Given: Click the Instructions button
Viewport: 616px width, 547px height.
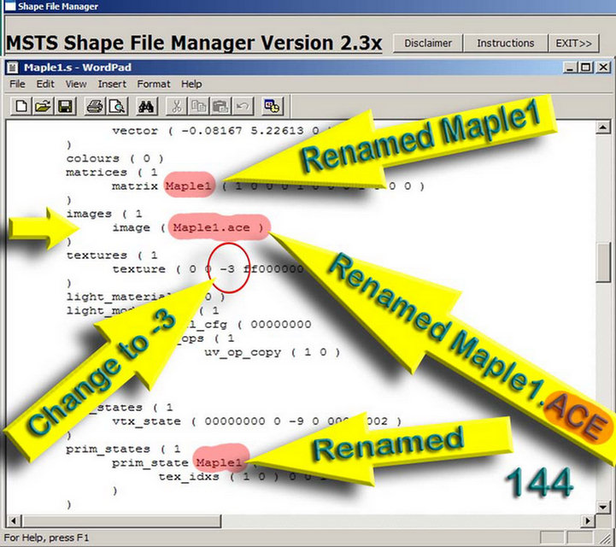Looking at the screenshot, I should coord(505,43).
